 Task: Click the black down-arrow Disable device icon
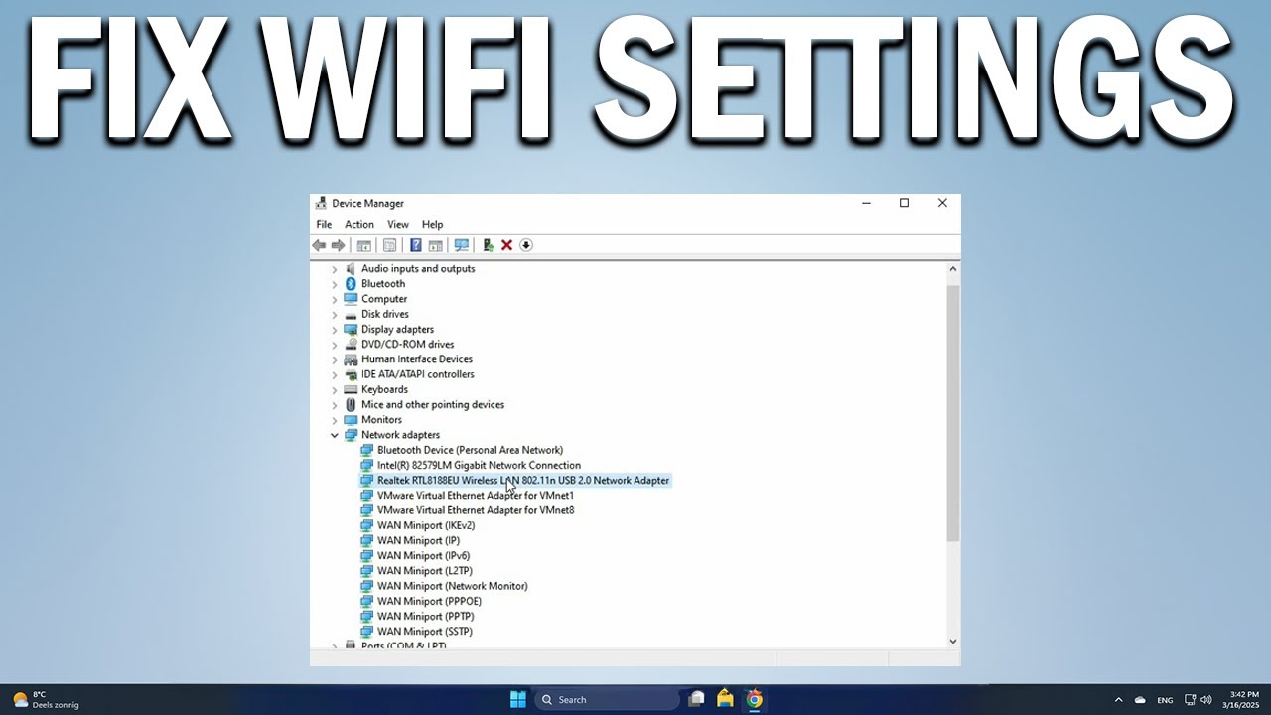point(526,245)
